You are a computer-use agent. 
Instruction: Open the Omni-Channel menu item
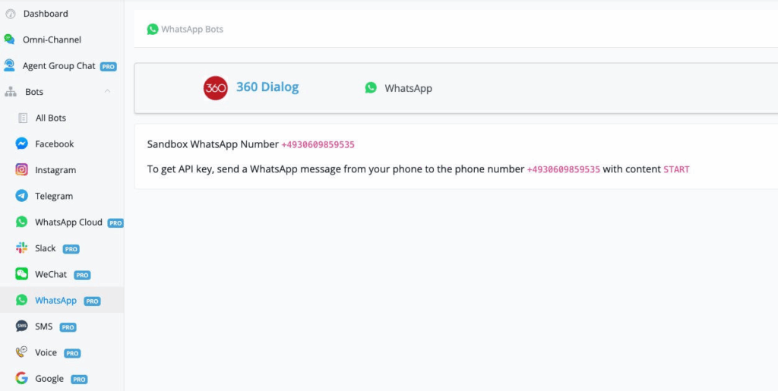click(x=52, y=39)
